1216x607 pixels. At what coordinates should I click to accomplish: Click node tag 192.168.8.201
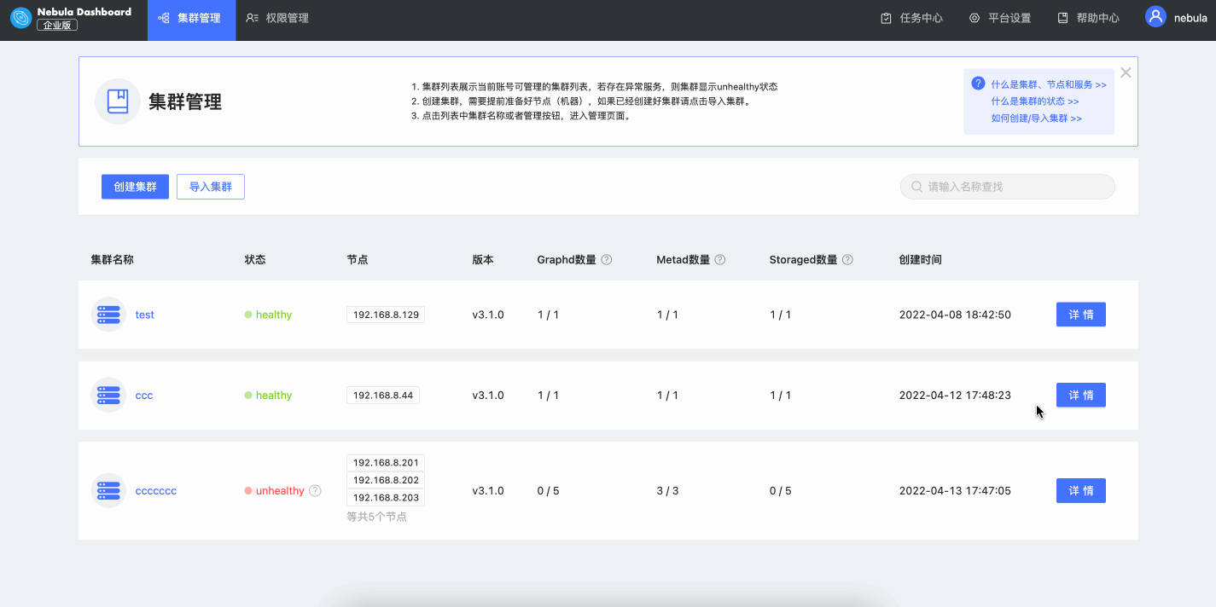point(386,463)
